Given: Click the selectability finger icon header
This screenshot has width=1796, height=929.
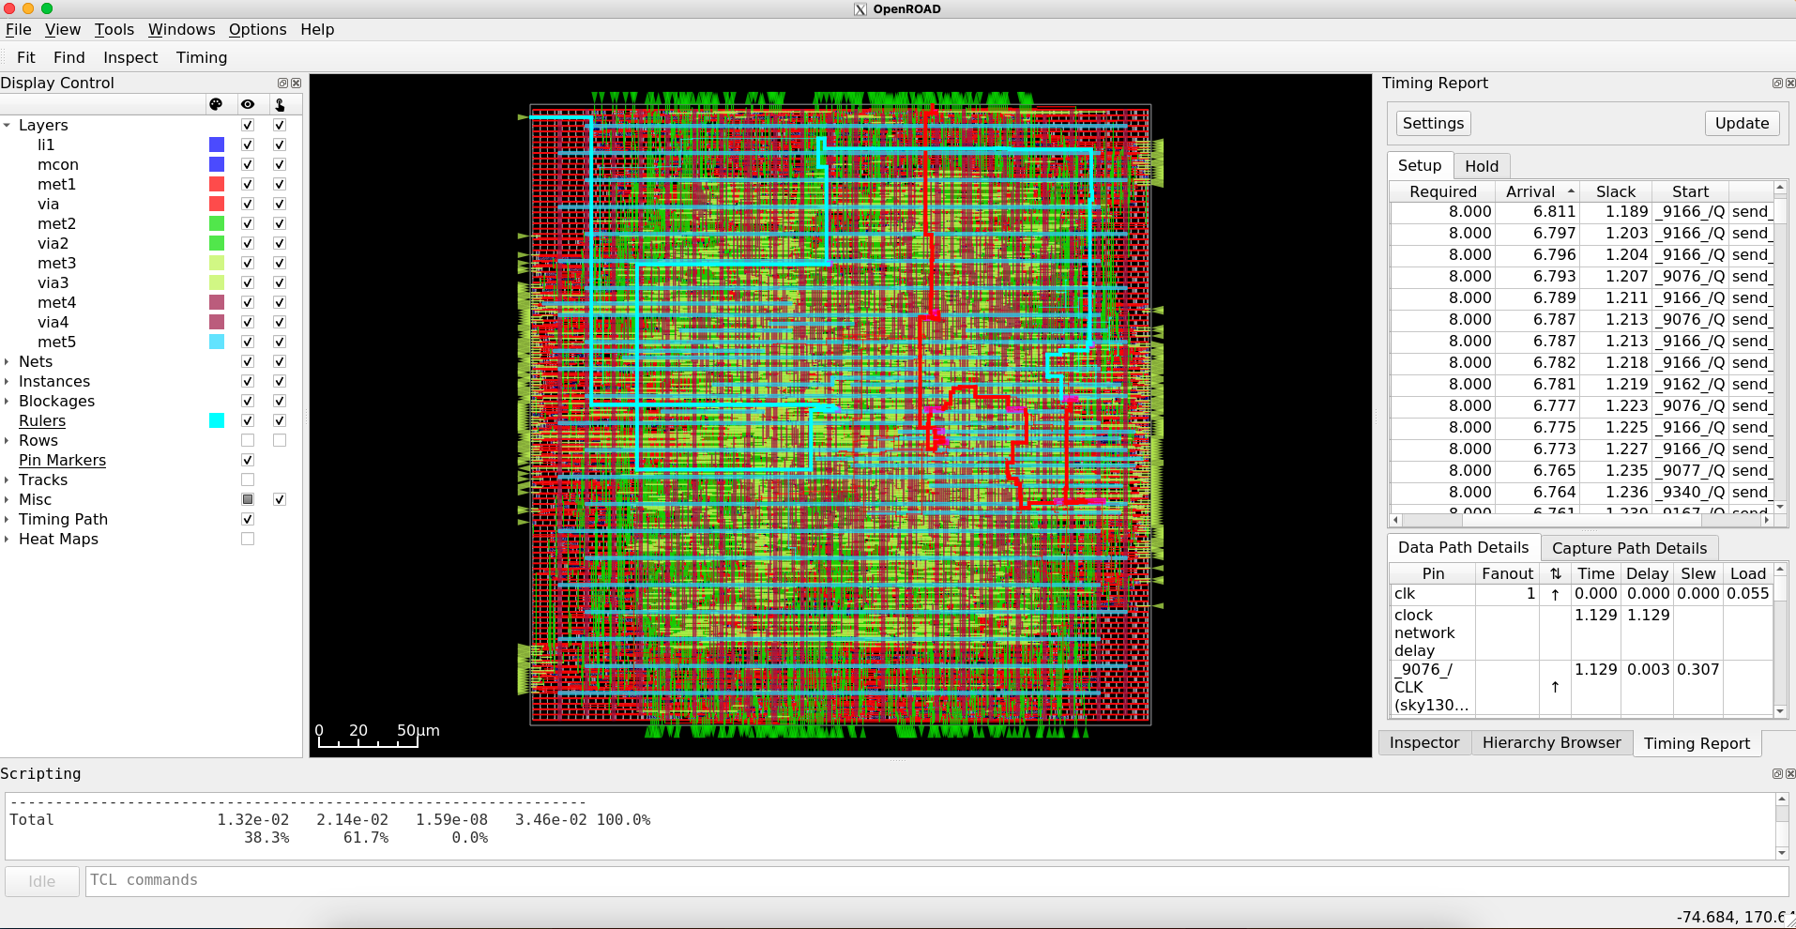Looking at the screenshot, I should 279,104.
